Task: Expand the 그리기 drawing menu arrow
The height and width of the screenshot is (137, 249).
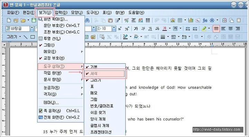Action: (20, 37)
